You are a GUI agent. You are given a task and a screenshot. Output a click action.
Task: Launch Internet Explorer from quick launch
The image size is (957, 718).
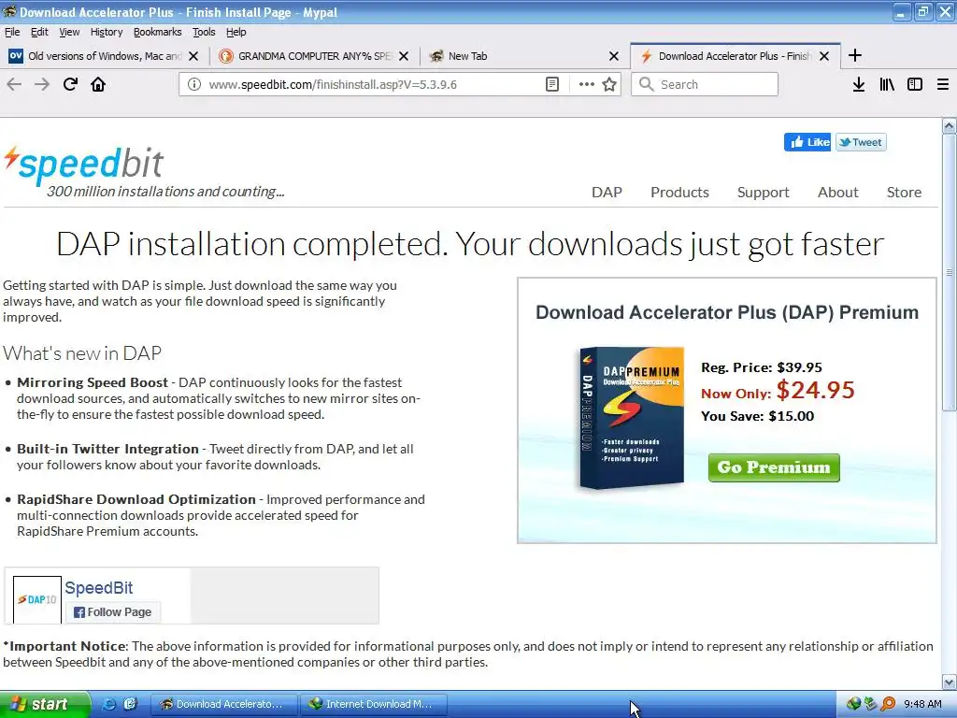pyautogui.click(x=108, y=704)
